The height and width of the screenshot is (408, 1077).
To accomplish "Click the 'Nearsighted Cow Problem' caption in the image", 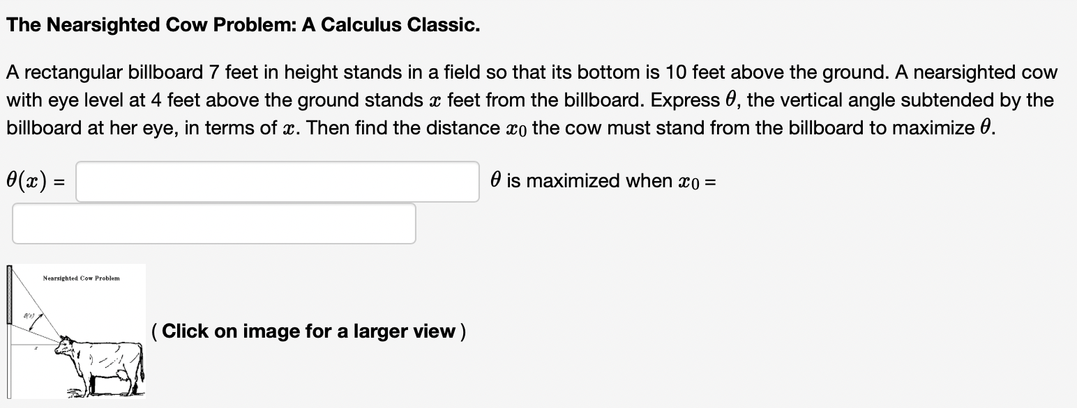I will coord(81,278).
